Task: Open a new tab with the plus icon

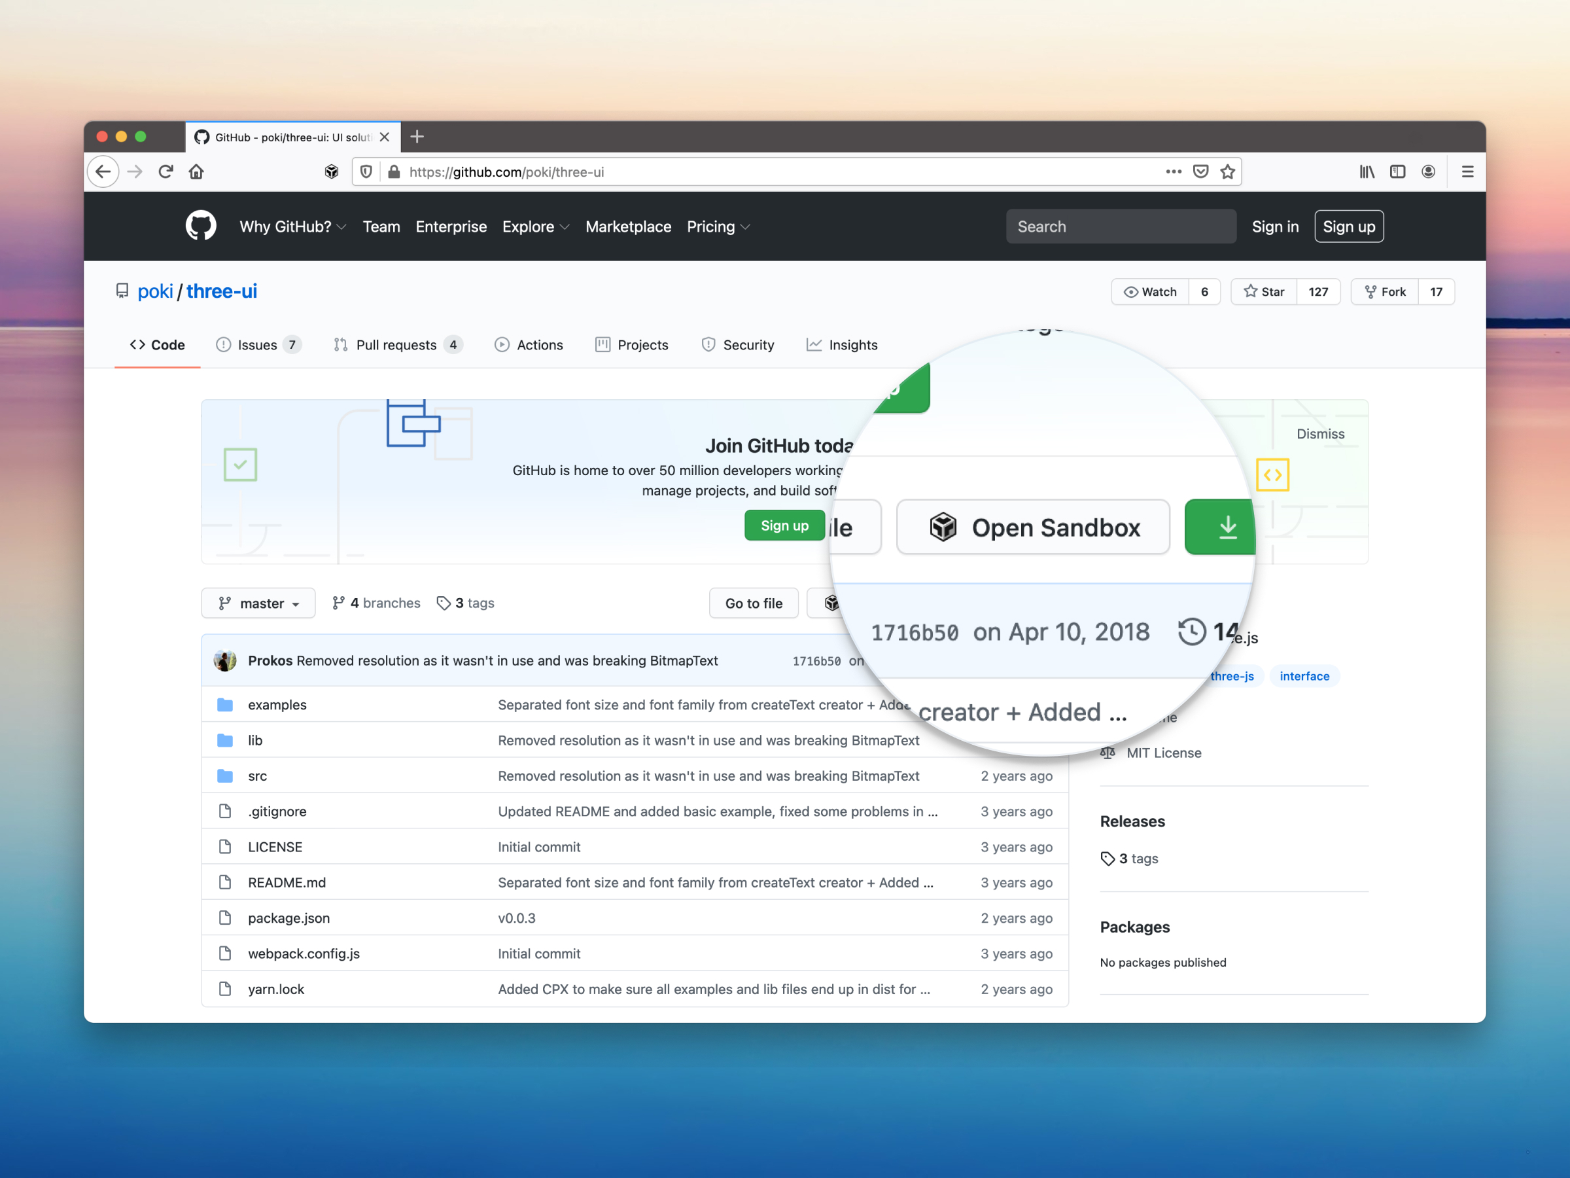Action: click(417, 136)
